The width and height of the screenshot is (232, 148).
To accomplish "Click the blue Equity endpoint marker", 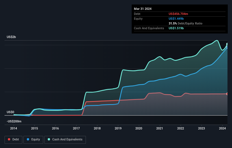I will coord(227,47).
